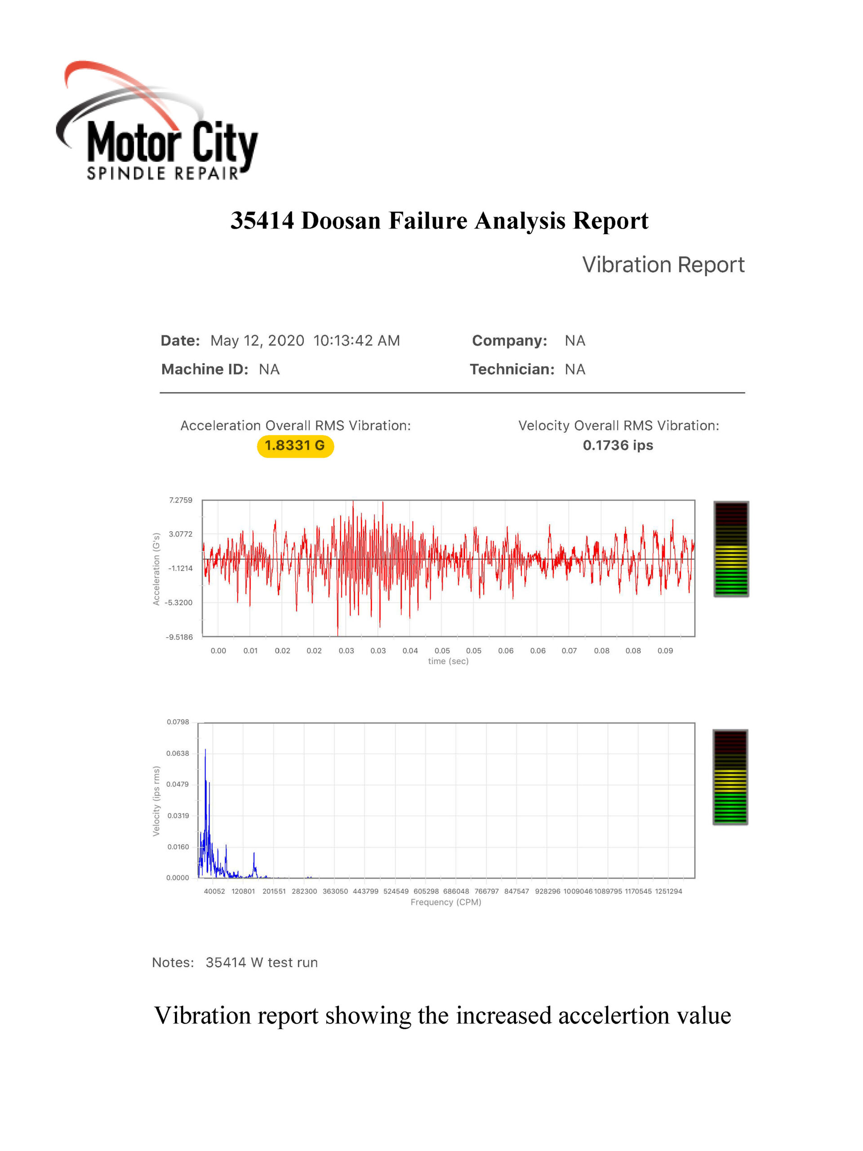Viewport: 863px width, 1151px height.
Task: Select the 0.1736 ips velocity value
Action: coord(618,446)
